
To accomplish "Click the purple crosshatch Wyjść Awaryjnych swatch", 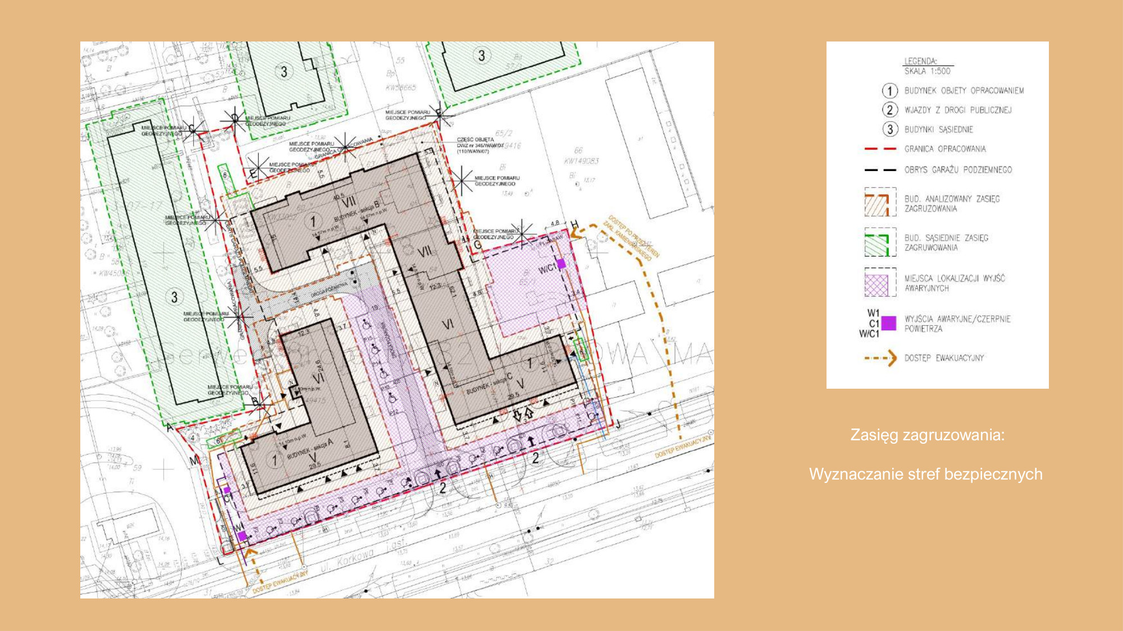I will 877,284.
